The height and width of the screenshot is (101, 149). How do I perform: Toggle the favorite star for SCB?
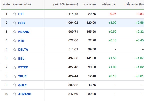[15, 23]
